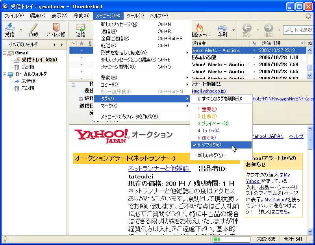Click the Print (印刷) toolbar icon
Image resolution: width=315 pixels, height=245 pixels.
222,28
